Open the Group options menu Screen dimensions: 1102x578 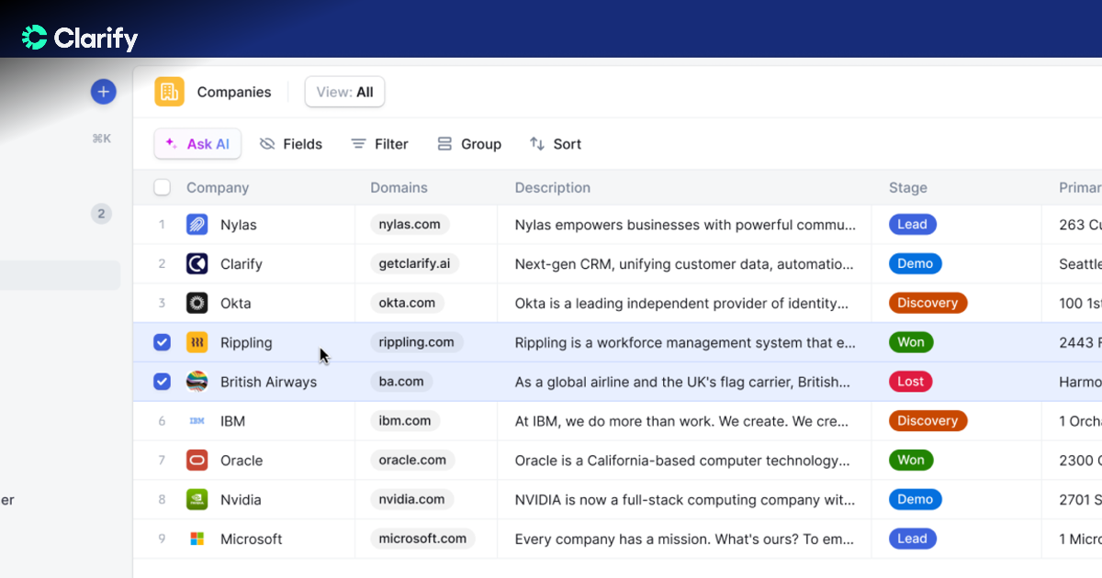[469, 144]
